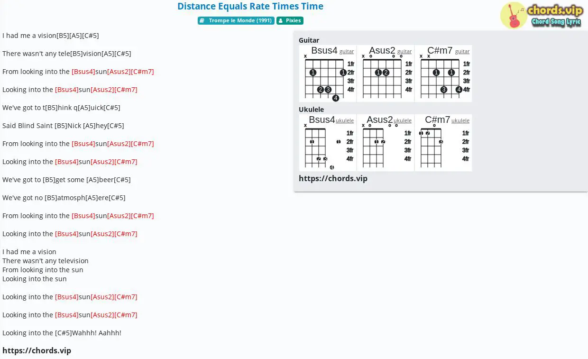Open the guitar link next to Bsus4
Image resolution: width=588 pixels, height=359 pixels.
point(347,51)
